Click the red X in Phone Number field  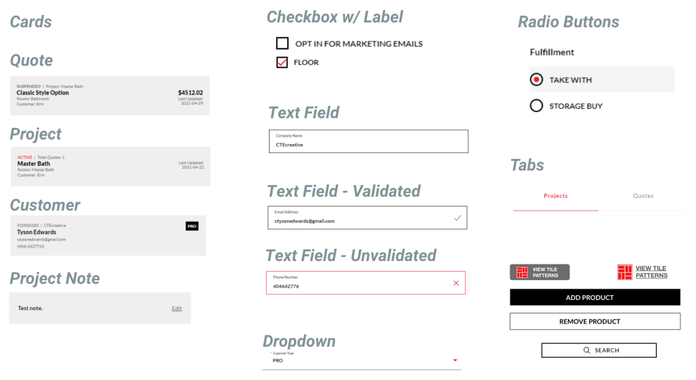(x=455, y=283)
